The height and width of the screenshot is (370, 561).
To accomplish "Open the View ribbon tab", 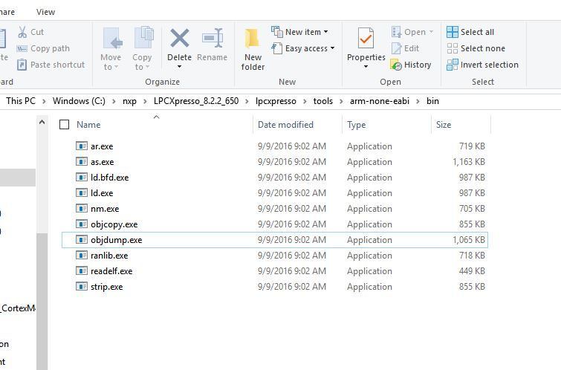I will pyautogui.click(x=45, y=12).
